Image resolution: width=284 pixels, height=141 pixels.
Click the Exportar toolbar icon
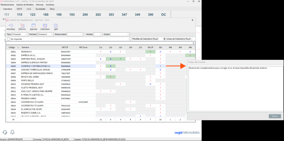tap(34, 26)
